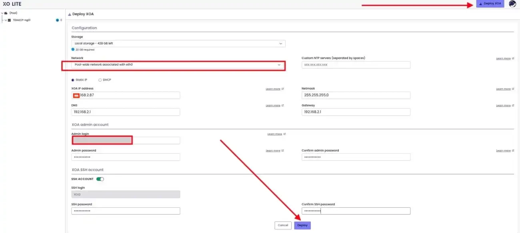Image resolution: width=520 pixels, height=233 pixels.
Task: Click the Cancel button
Action: [283, 225]
